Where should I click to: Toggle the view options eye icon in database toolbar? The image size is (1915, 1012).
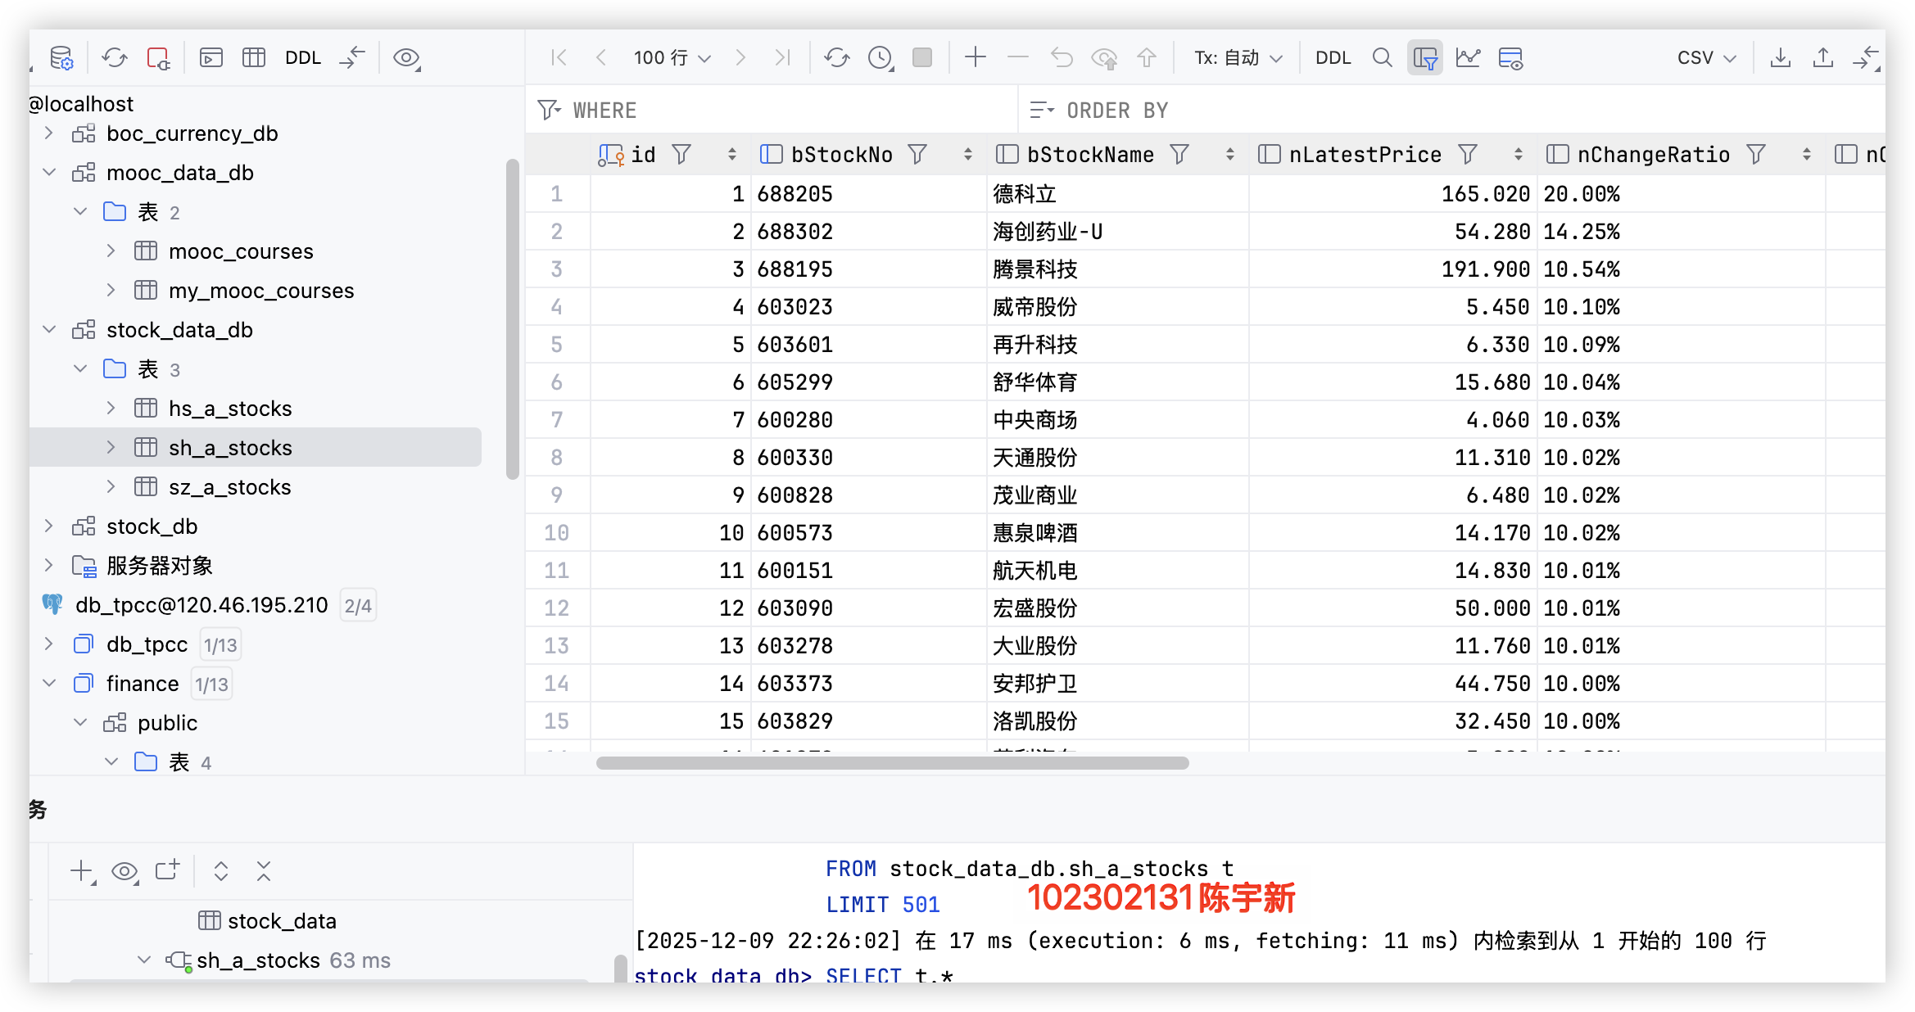coord(406,58)
